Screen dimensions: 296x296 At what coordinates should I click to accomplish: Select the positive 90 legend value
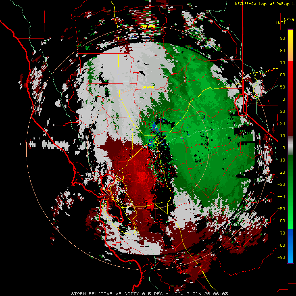[283, 38]
